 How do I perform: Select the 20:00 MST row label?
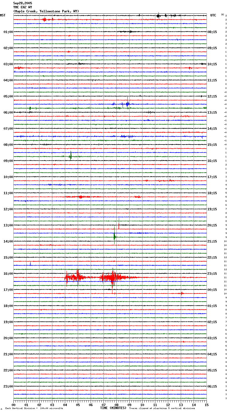pos(8,338)
